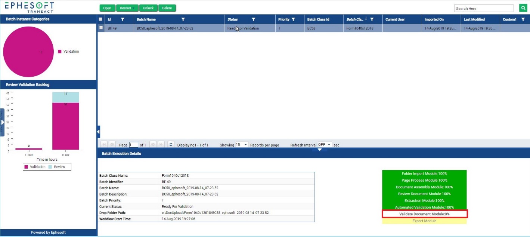Click the Delete button
Screen dimensions: 530x237
167,8
